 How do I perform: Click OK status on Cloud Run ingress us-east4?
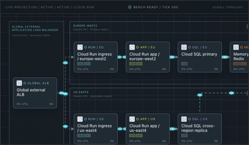112,141
